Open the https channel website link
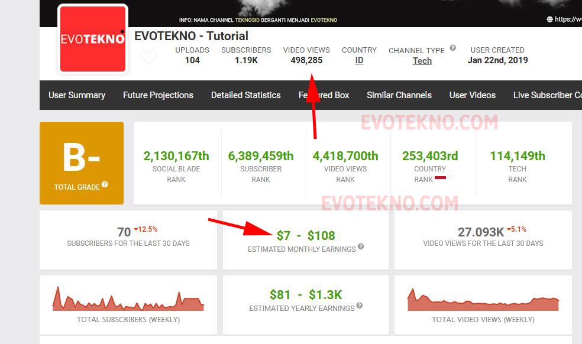The image size is (582, 344). point(568,20)
